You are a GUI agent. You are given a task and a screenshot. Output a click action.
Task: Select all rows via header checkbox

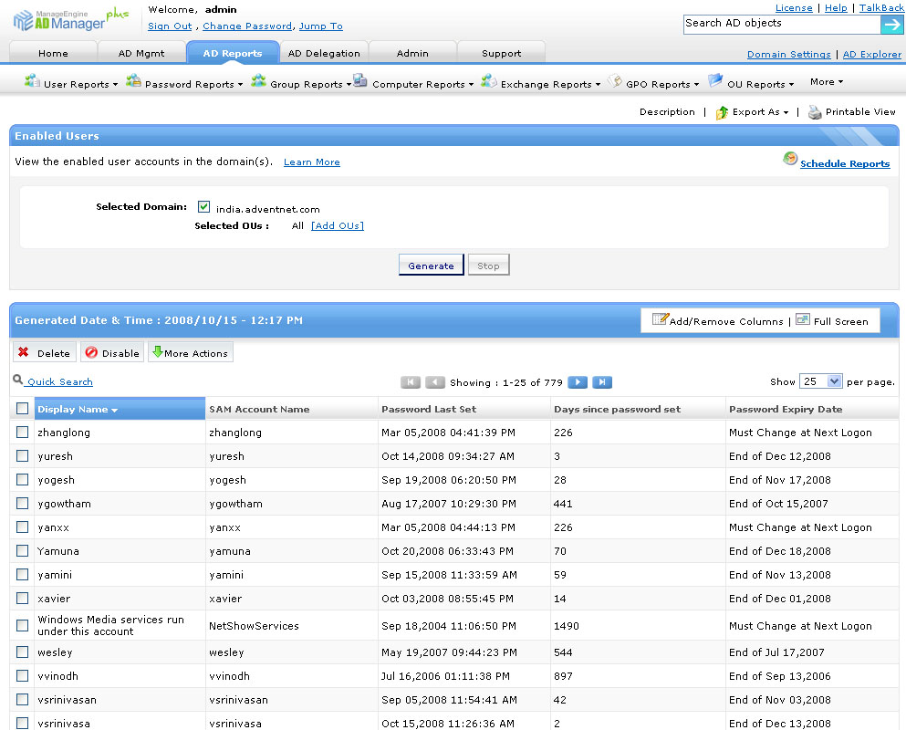pos(22,409)
